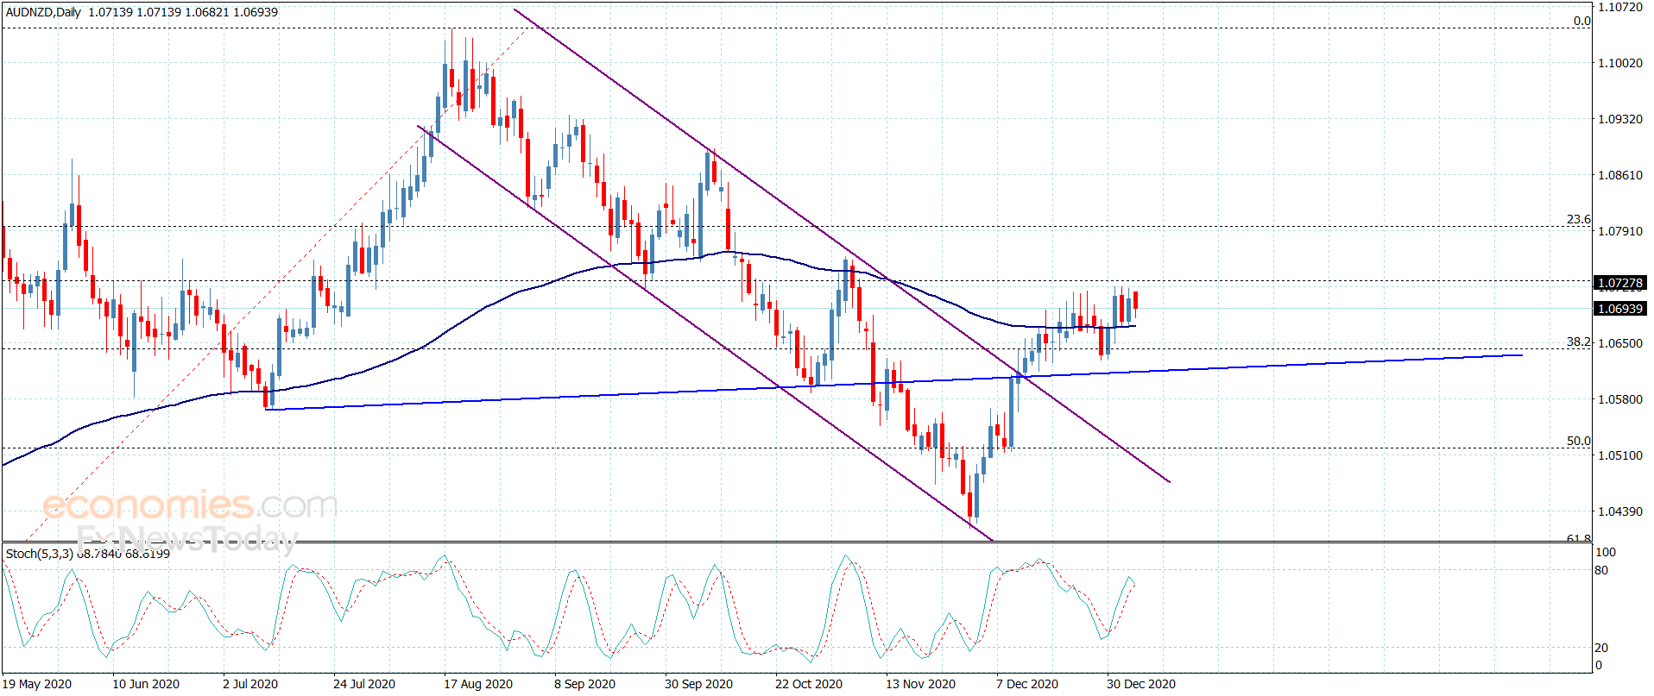This screenshot has height=696, width=1654.
Task: Click the 7 Dec 2020 date marker
Action: 1027,684
